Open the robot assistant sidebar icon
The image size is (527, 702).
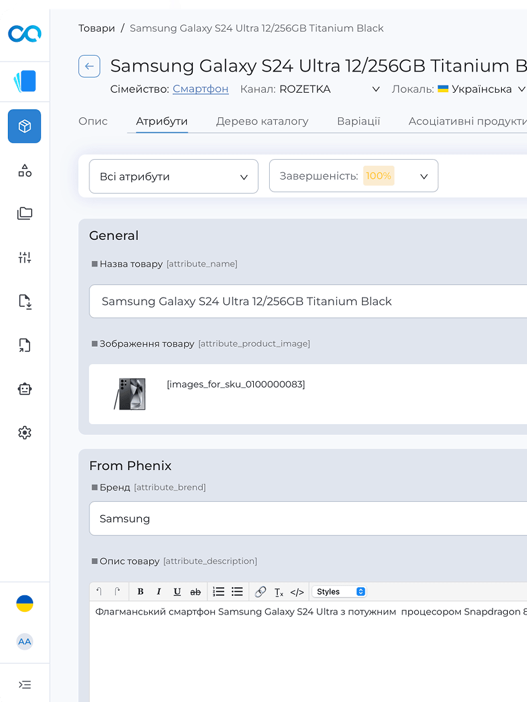[x=25, y=388]
